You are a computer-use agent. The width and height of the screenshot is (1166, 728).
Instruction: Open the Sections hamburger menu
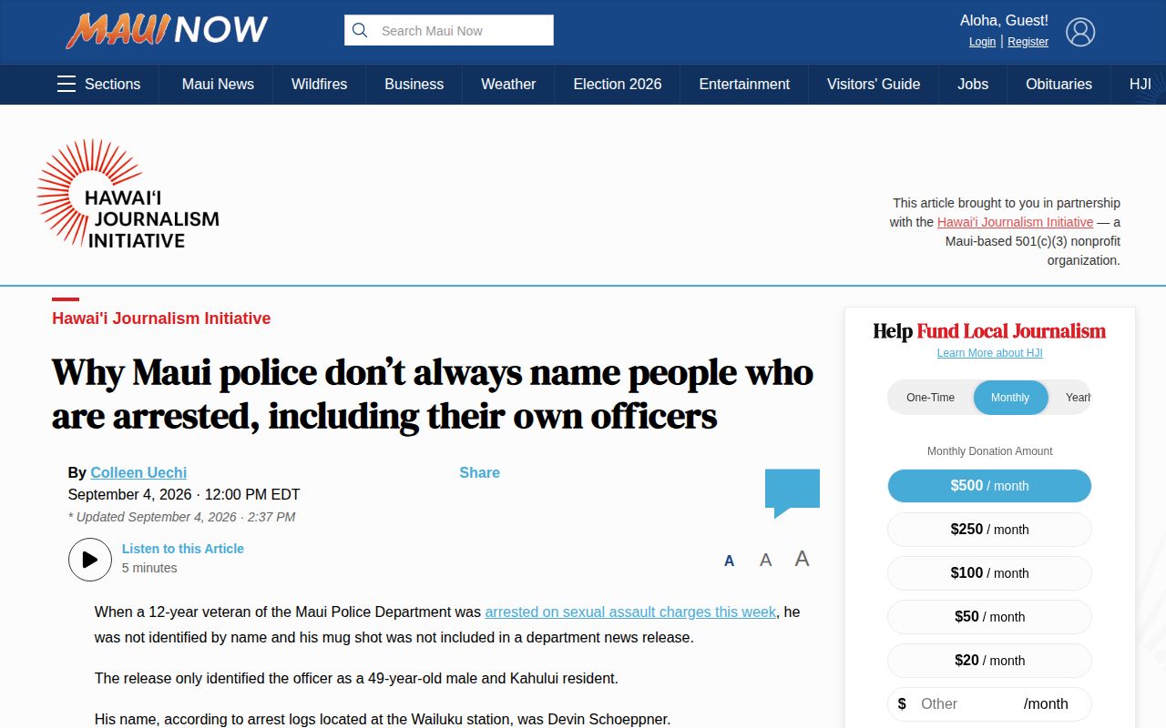(x=98, y=84)
